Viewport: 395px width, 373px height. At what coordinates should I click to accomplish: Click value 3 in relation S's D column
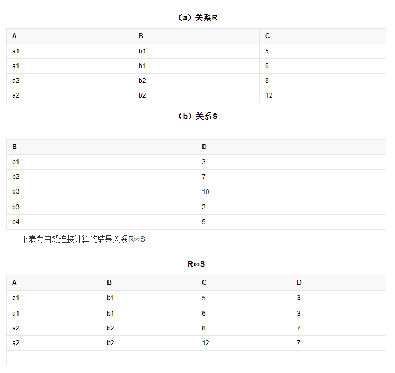click(204, 162)
